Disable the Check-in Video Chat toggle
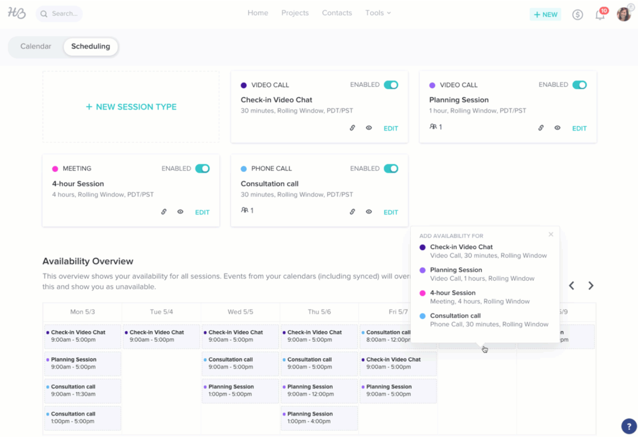This screenshot has width=638, height=441. (x=391, y=85)
